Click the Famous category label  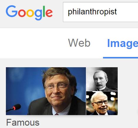23,122
